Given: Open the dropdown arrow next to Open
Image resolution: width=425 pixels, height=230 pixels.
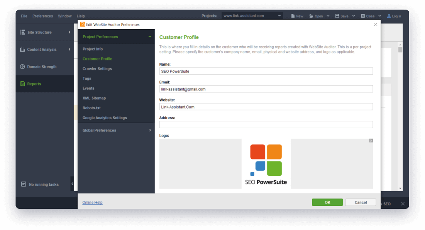Looking at the screenshot, I should click(x=328, y=16).
